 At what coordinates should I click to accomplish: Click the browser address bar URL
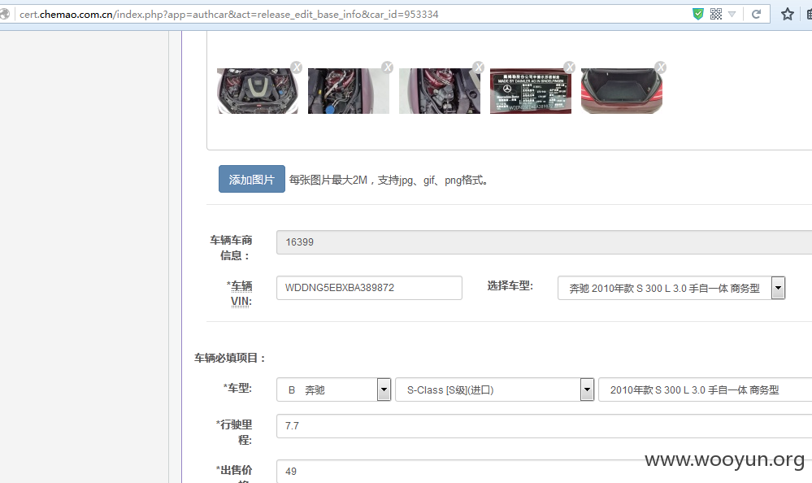229,15
